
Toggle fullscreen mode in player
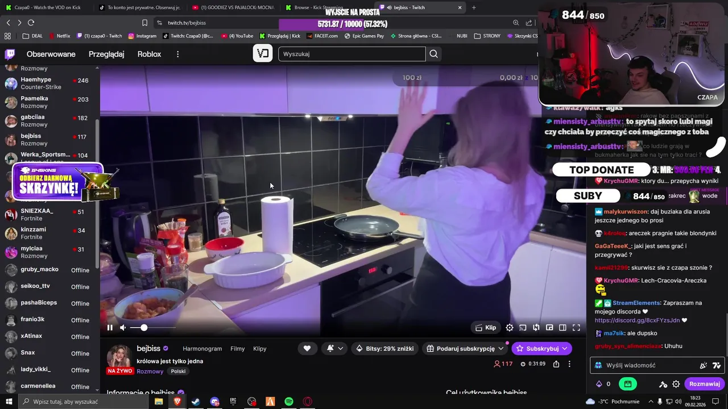tap(576, 327)
